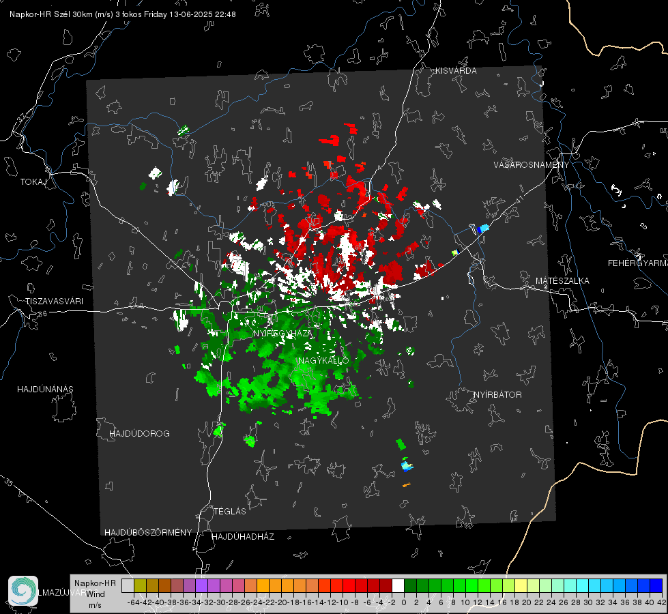The width and height of the screenshot is (668, 614).
Task: Click the MÁTÉSZALKA city label
Action: pyautogui.click(x=562, y=280)
